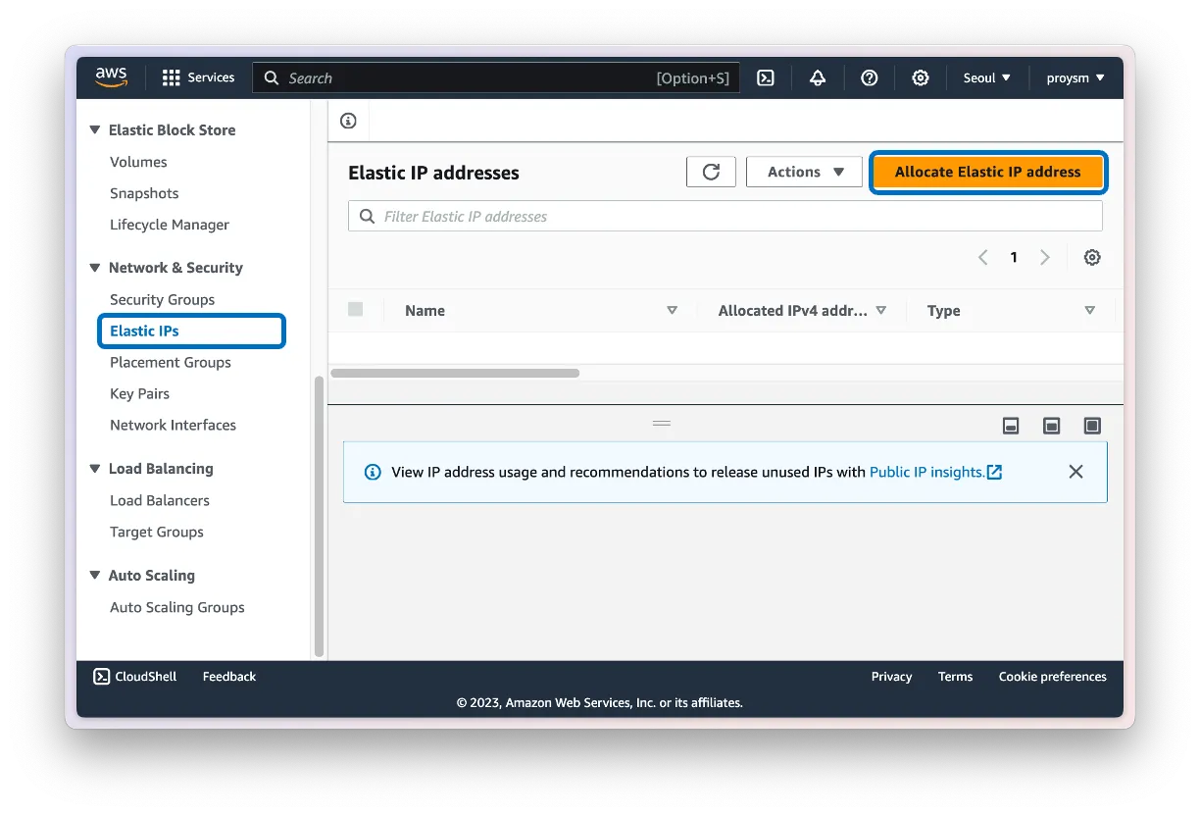Viewport: 1200px width, 816px height.
Task: Click the info icon in the banner
Action: pyautogui.click(x=373, y=472)
